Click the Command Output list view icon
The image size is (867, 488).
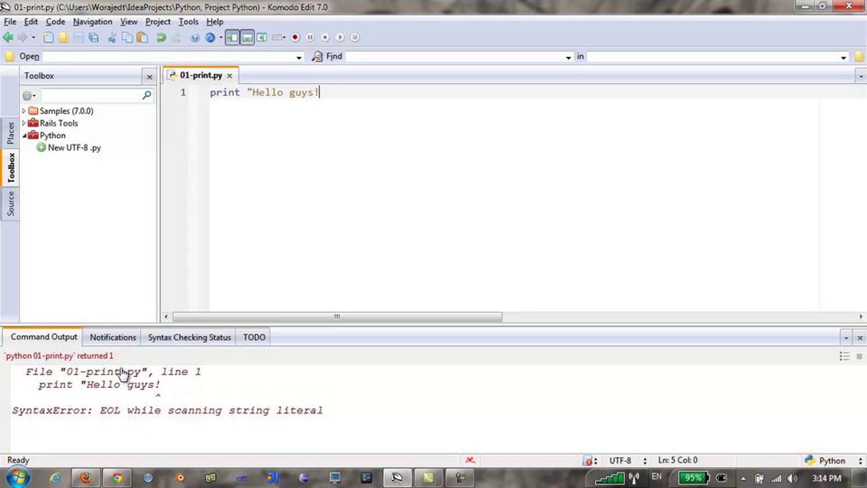tap(844, 356)
